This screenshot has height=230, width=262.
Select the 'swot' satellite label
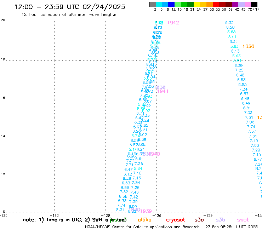pyautogui.click(x=243, y=220)
